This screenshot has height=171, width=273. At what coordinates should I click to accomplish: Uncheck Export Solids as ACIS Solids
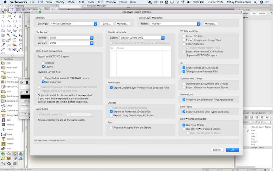[x=184, y=68]
